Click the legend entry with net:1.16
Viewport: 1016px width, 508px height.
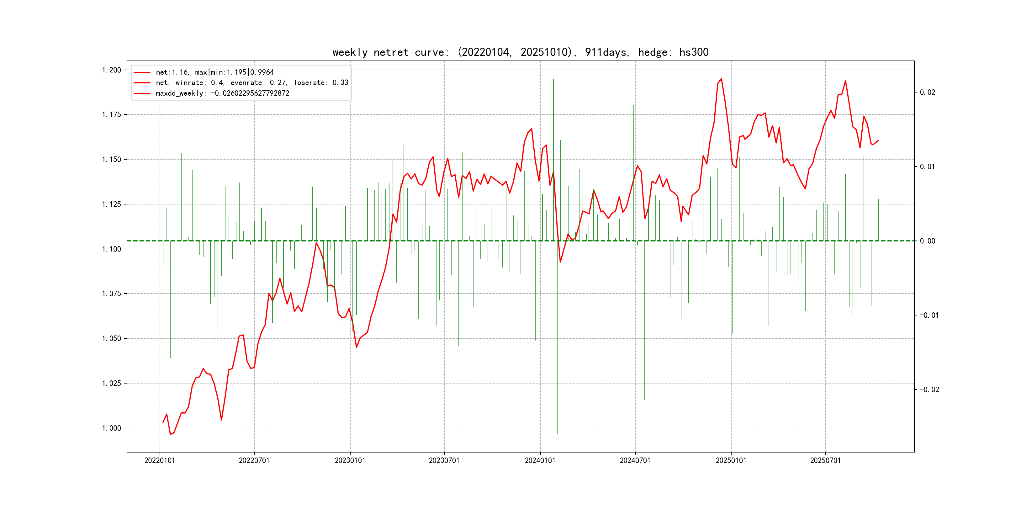point(214,72)
